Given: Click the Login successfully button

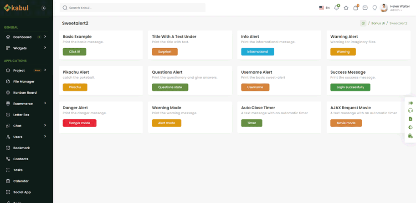Looking at the screenshot, I should coord(350,87).
